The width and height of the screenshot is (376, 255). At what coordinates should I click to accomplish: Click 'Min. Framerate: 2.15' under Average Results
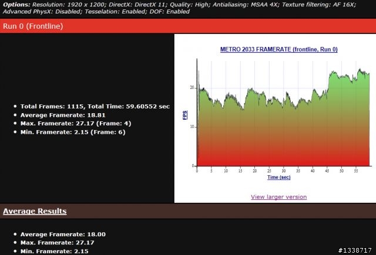click(x=54, y=251)
